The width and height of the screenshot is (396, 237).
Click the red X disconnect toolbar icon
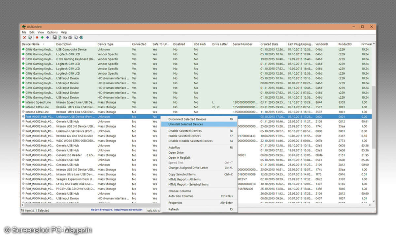pyautogui.click(x=24, y=38)
